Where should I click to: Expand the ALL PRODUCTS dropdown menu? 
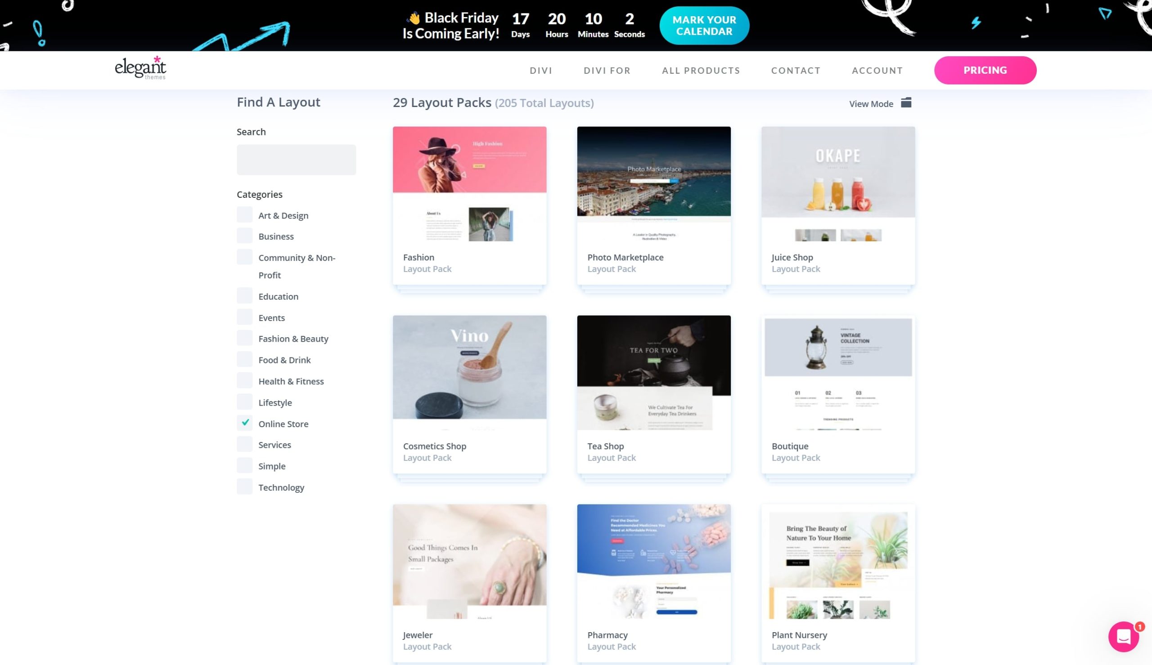[701, 70]
